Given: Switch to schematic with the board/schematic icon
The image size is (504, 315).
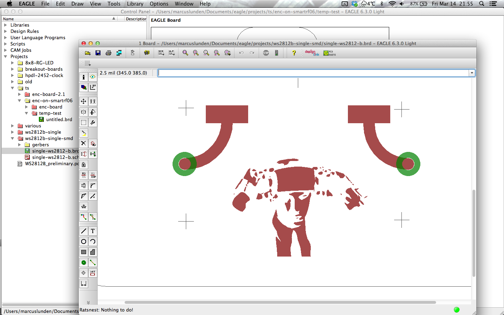Looking at the screenshot, I should click(133, 53).
